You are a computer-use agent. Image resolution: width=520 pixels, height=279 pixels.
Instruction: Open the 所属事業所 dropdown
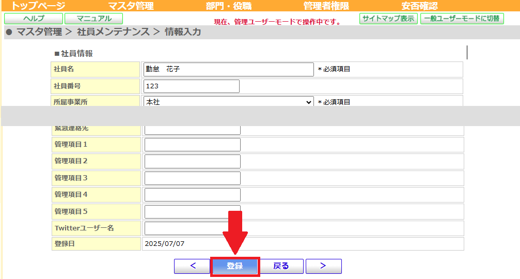[x=228, y=102]
